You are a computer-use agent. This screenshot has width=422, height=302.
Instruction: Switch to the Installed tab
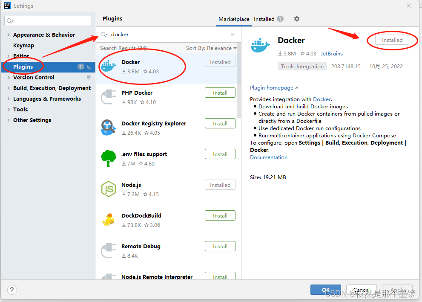click(x=268, y=19)
